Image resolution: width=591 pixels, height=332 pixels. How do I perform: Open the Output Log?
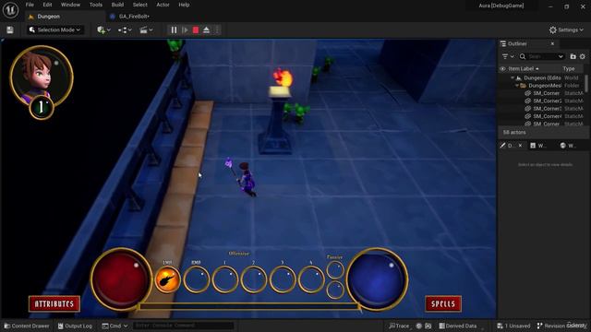click(75, 326)
